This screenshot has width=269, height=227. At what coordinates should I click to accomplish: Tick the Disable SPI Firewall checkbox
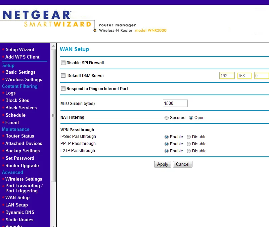(x=63, y=63)
